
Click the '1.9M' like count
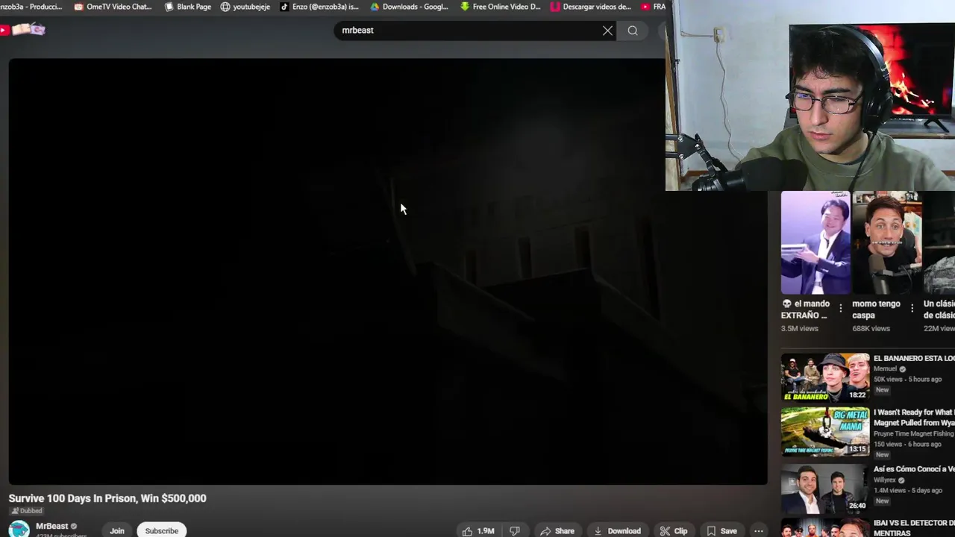click(x=486, y=531)
